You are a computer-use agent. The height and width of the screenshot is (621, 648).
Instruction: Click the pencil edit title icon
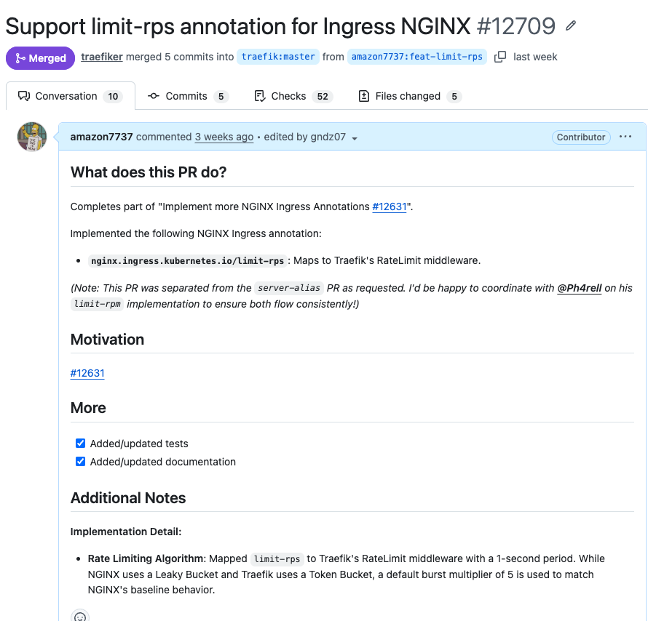[x=571, y=27]
